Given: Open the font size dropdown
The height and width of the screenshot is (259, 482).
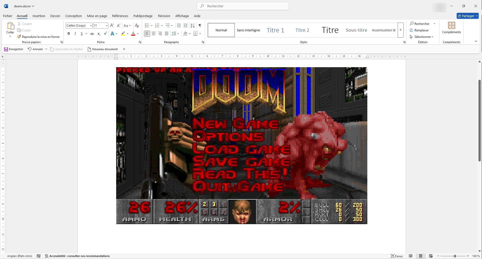Looking at the screenshot, I should tap(107, 26).
